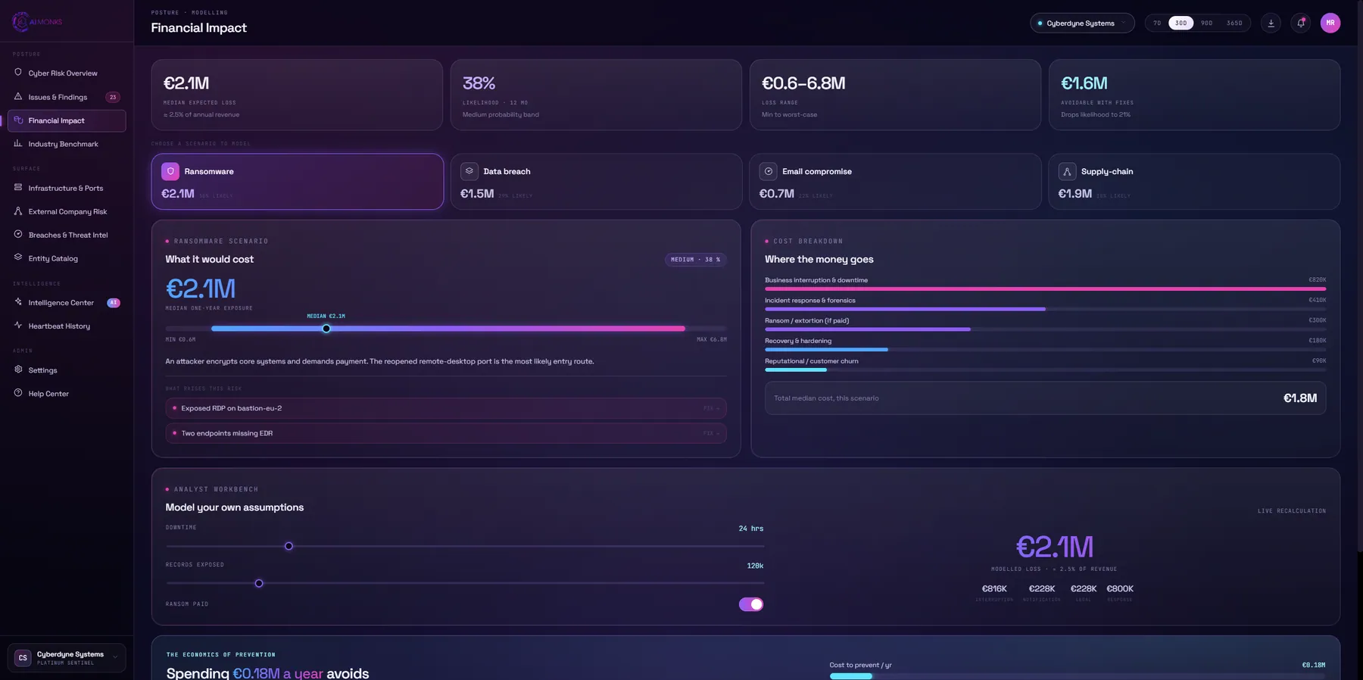Click the CS organization badge
Image resolution: width=1363 pixels, height=680 pixels.
point(23,658)
